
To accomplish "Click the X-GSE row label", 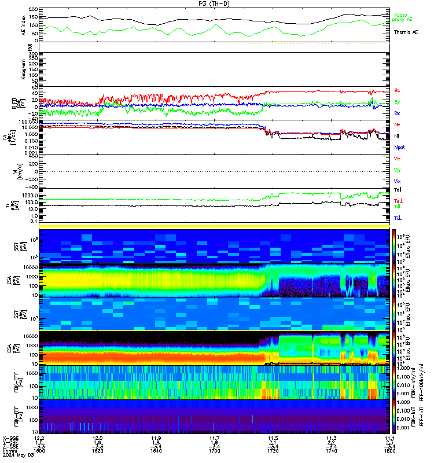I will [x=10, y=438].
